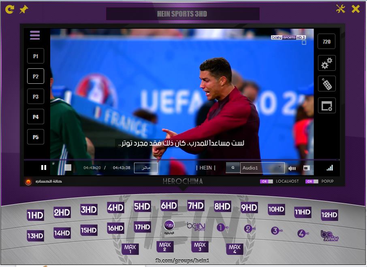
Task: Toggle the LOCALHOST switch
Action: pos(267,181)
